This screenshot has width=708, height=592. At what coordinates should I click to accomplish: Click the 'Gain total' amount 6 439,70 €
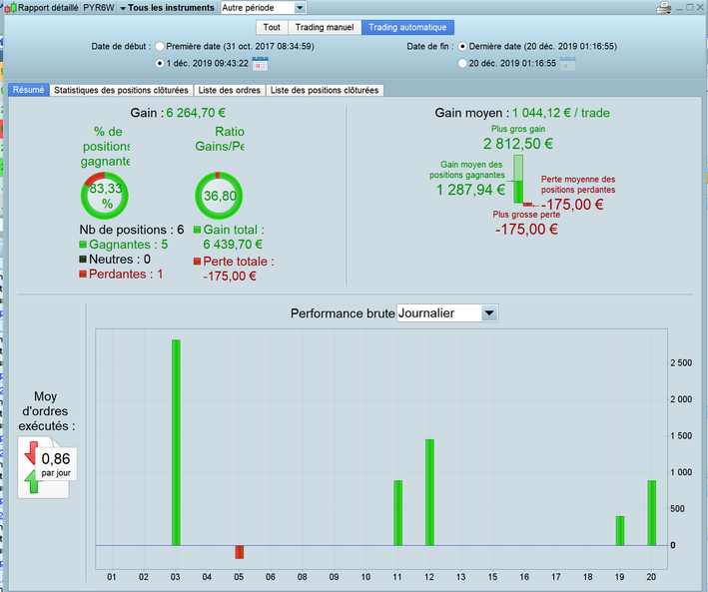(232, 245)
